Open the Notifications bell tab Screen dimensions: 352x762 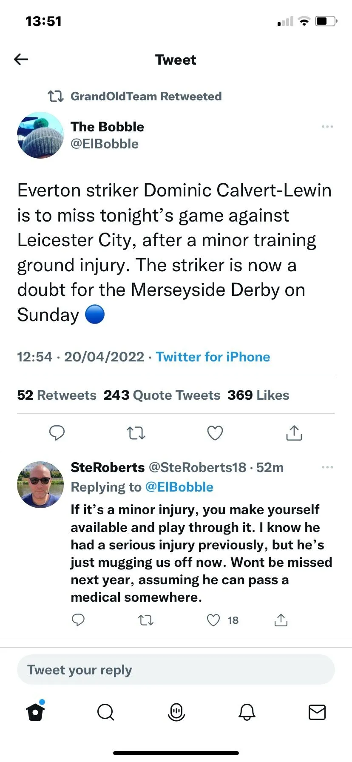[x=247, y=712]
